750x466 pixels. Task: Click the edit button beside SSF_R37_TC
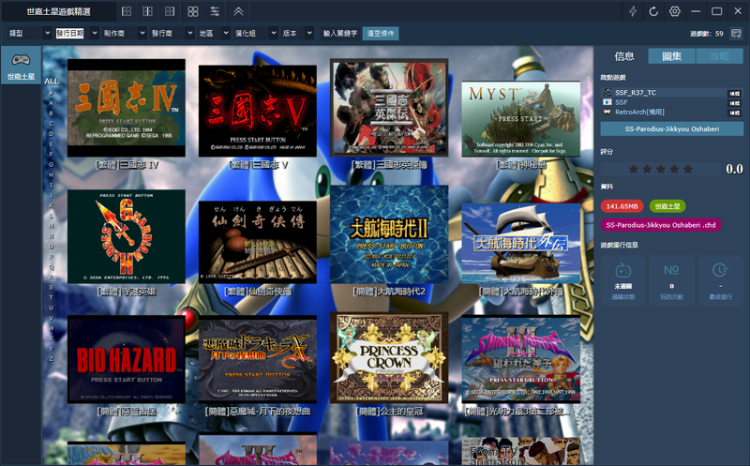coord(734,94)
